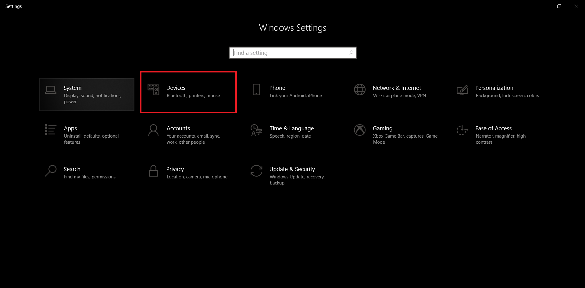This screenshot has height=288, width=585.
Task: Select the Accounts icon
Action: coord(154,130)
